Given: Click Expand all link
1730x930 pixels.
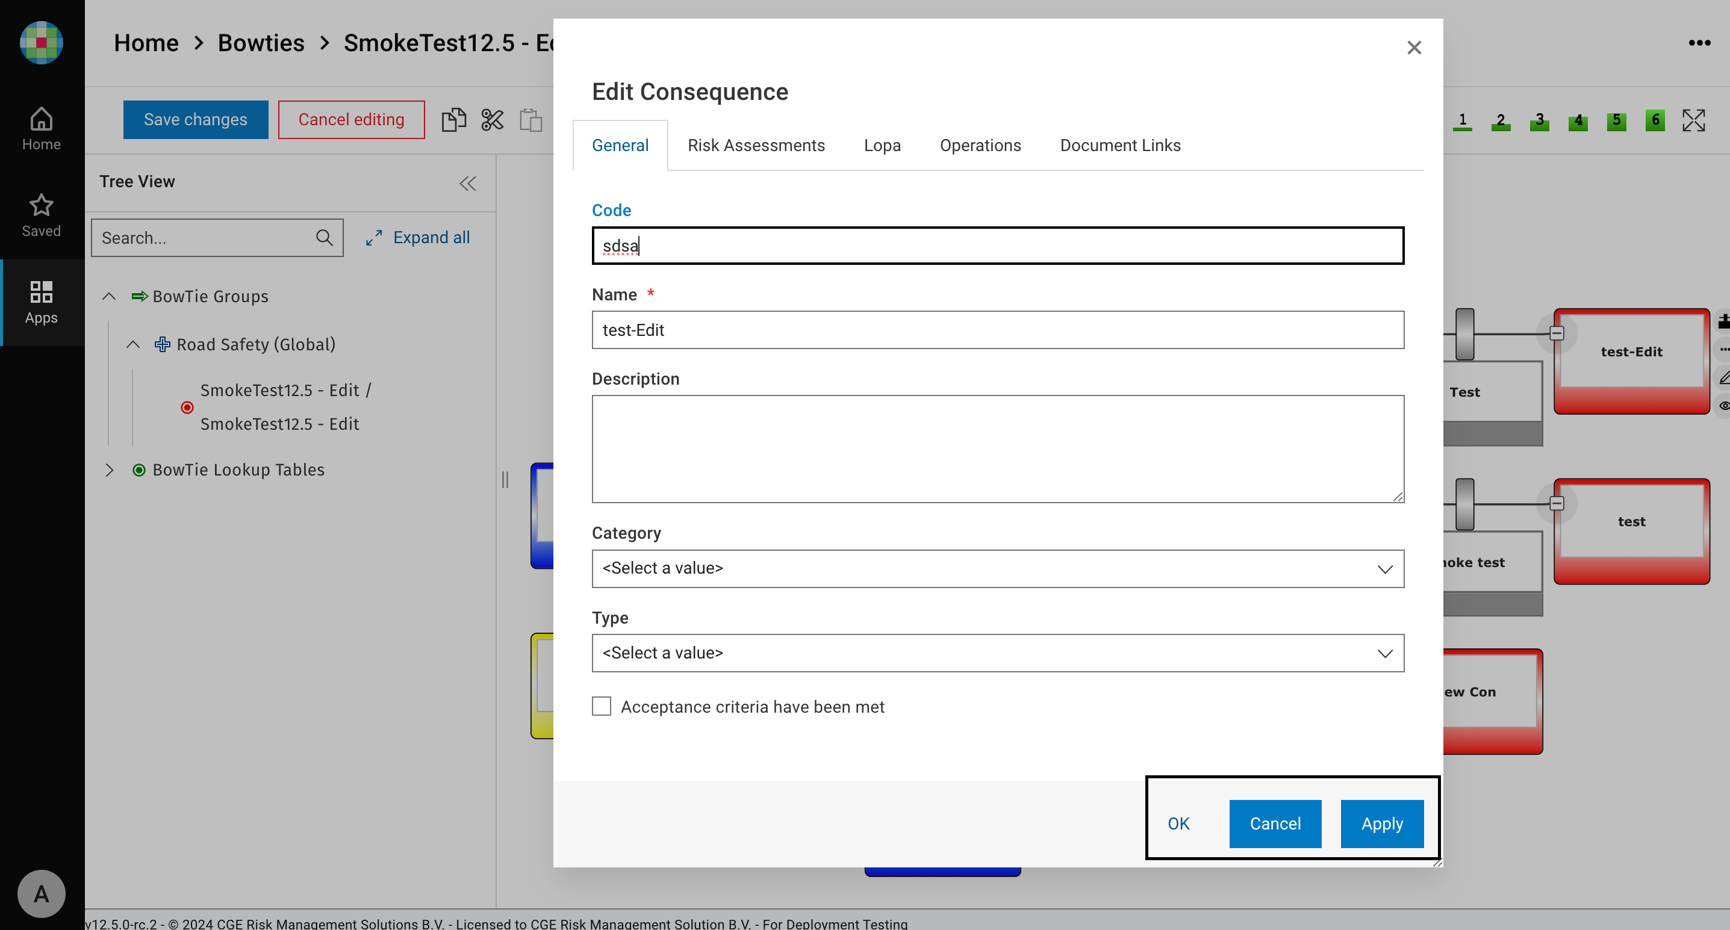Looking at the screenshot, I should click(431, 238).
